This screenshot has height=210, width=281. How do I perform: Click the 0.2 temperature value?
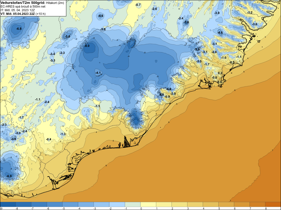[x=220, y=73]
